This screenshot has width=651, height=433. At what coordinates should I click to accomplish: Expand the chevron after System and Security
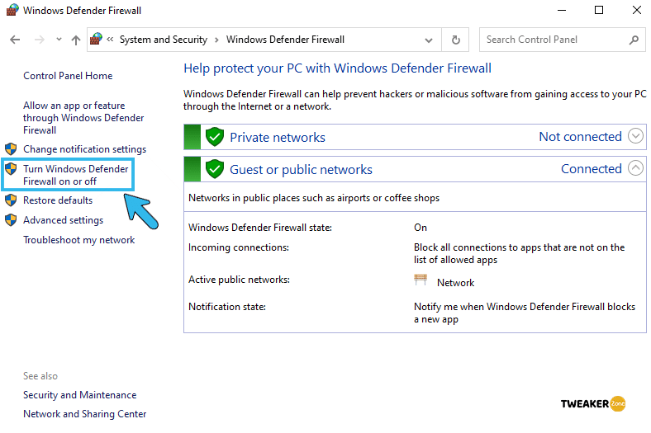click(216, 40)
